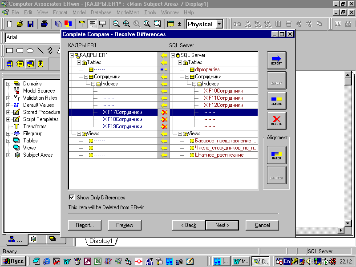Expand the Domains tree node
356x267 pixels.
[x=8, y=84]
